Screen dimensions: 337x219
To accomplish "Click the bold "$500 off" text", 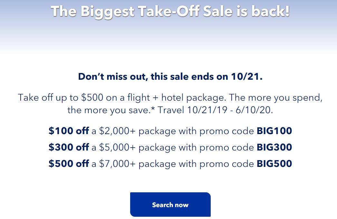I will [x=69, y=163].
